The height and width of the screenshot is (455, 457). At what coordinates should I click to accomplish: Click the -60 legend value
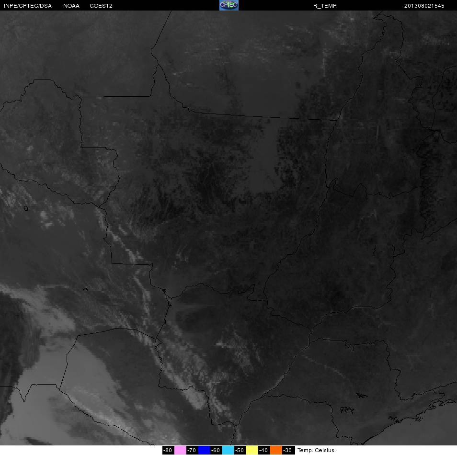pyautogui.click(x=216, y=450)
